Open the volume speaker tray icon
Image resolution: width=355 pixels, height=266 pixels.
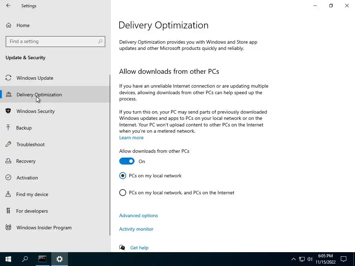[310, 259]
